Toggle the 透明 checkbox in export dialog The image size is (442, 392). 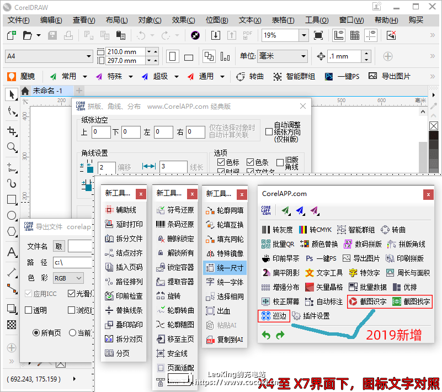(x=28, y=310)
